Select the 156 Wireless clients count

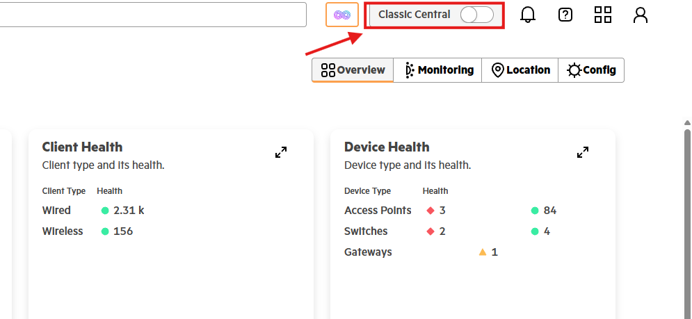point(123,231)
